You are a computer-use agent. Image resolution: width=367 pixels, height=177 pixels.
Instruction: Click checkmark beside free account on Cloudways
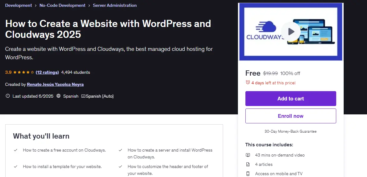click(16, 150)
